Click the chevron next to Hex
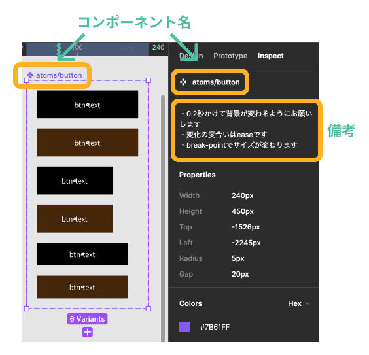 pyautogui.click(x=307, y=303)
